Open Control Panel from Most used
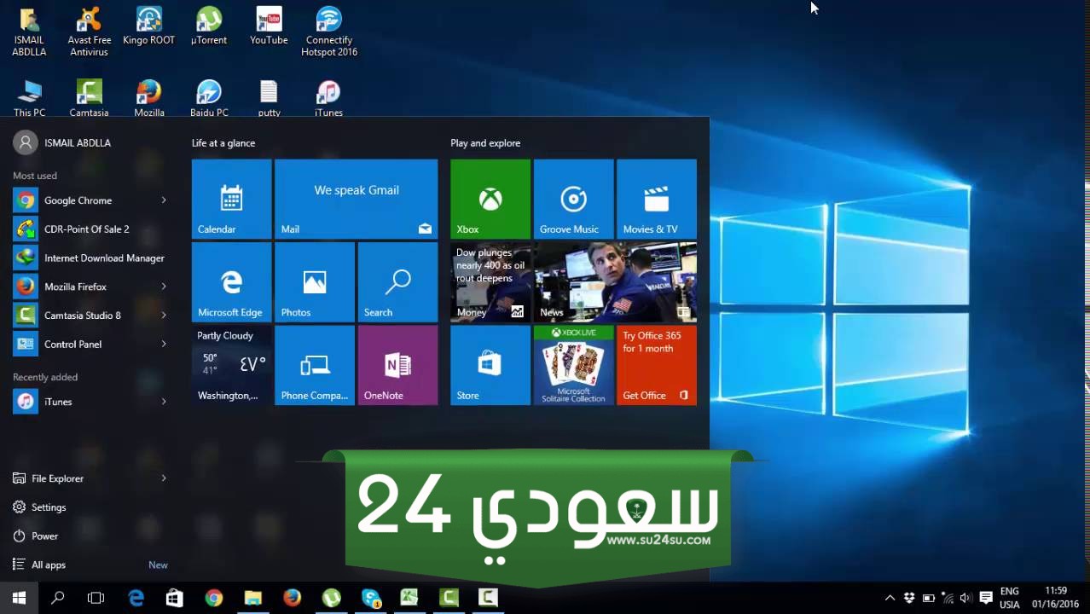 tap(90, 345)
